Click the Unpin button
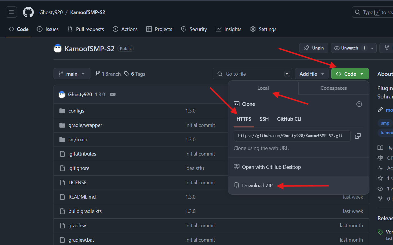This screenshot has height=245, width=393. click(x=314, y=48)
